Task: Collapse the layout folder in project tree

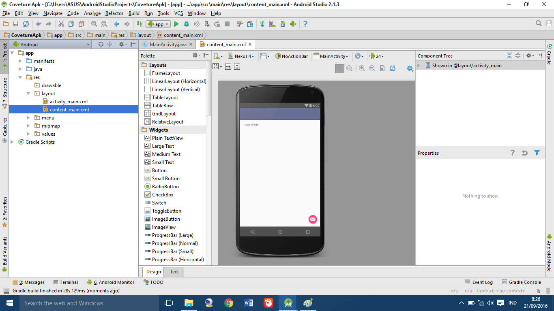Action: (28, 93)
